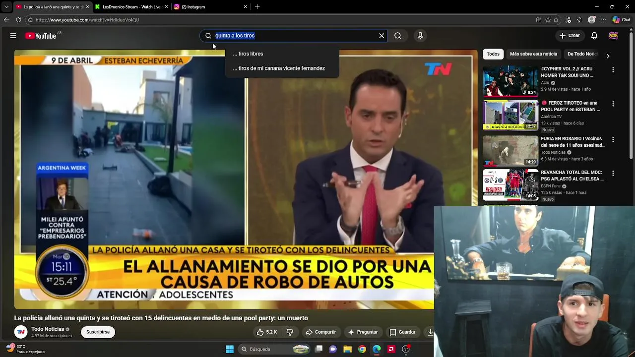Open FEROZ TIROTEO pool party thumbnail

pos(510,115)
